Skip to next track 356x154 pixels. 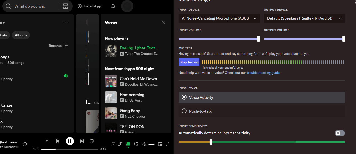(82, 141)
